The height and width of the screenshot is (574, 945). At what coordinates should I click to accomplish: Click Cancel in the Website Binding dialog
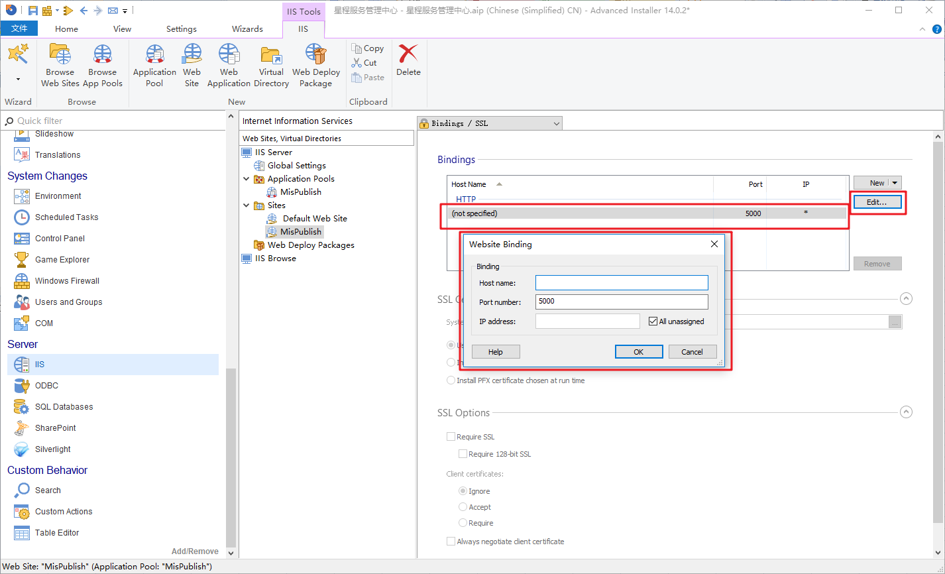[x=693, y=352]
